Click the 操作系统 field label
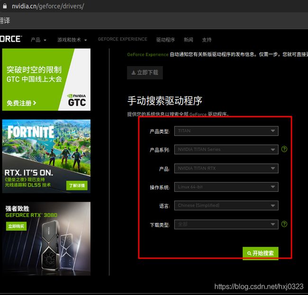The image size is (308, 295). tap(160, 188)
